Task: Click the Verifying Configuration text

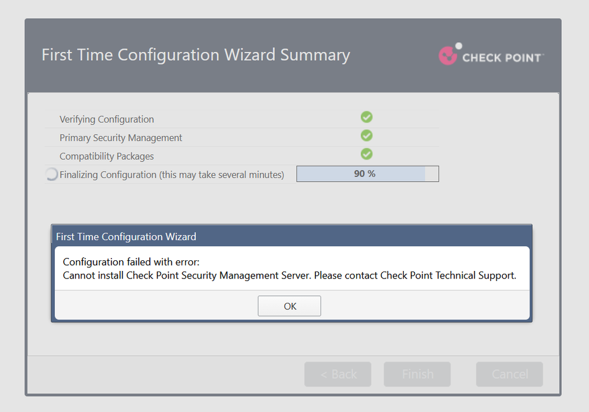Action: [x=107, y=120]
